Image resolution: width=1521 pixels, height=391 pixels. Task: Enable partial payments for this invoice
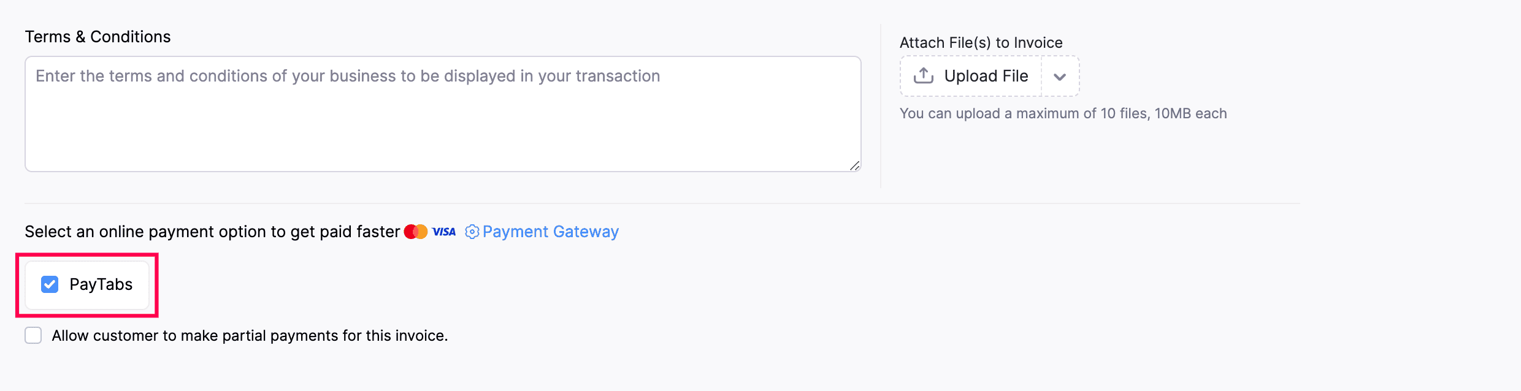click(x=33, y=335)
